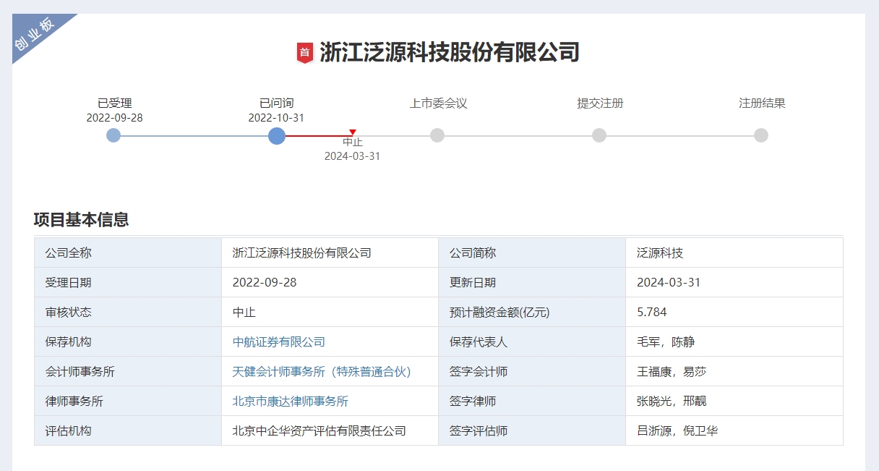The height and width of the screenshot is (471, 879).
Task: Click the 中止 review status table cell
Action: (330, 313)
